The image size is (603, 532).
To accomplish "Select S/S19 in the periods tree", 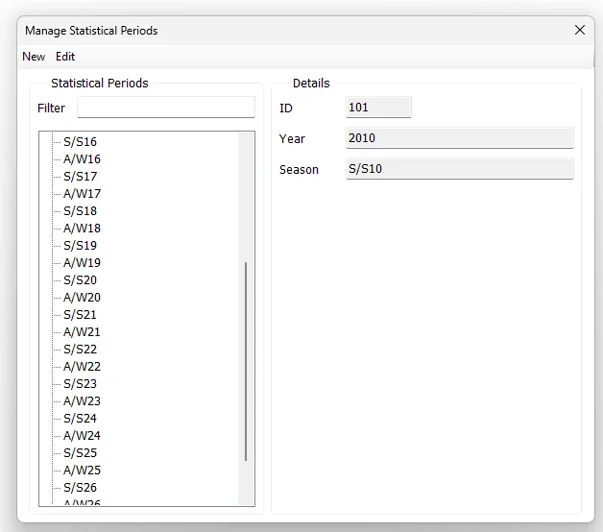I will [x=80, y=246].
